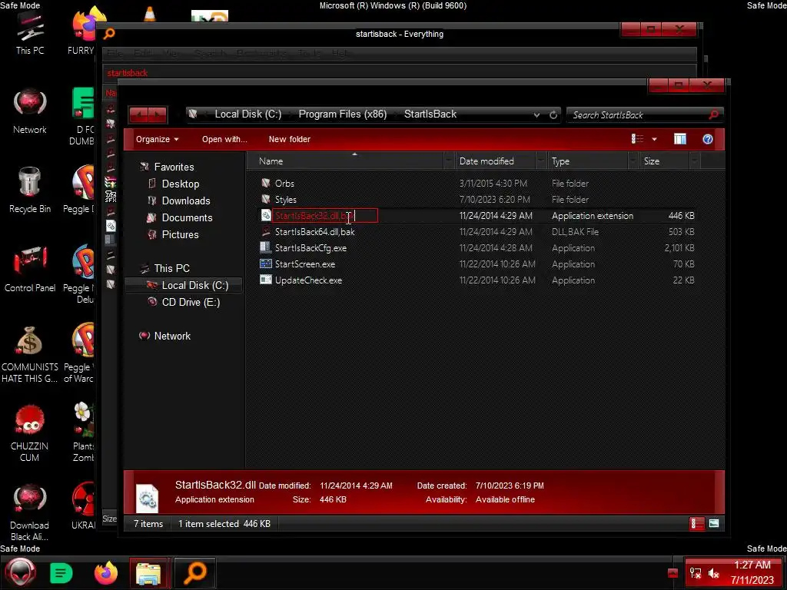Click the muted volume tray icon
This screenshot has height=590, width=787.
coord(714,573)
